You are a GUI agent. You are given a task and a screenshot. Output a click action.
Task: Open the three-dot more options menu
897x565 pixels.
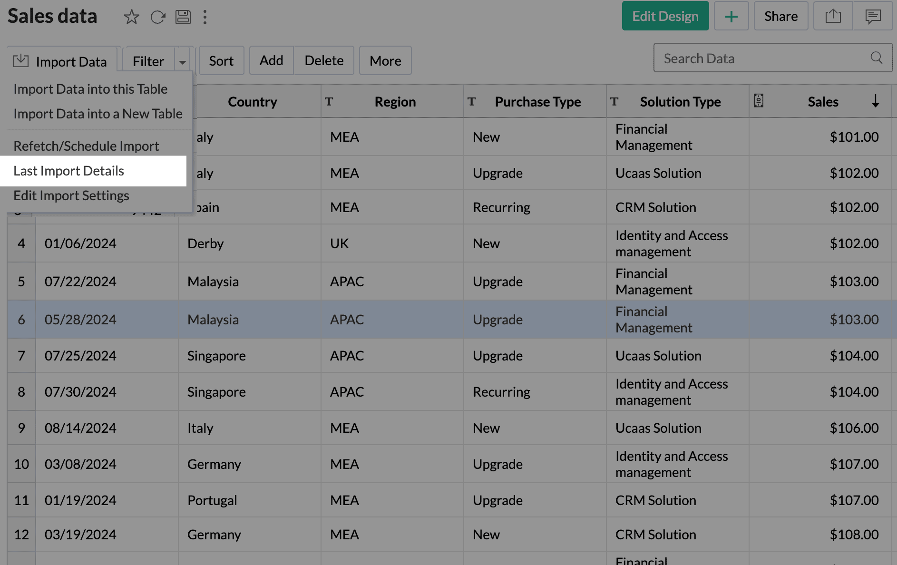point(205,17)
